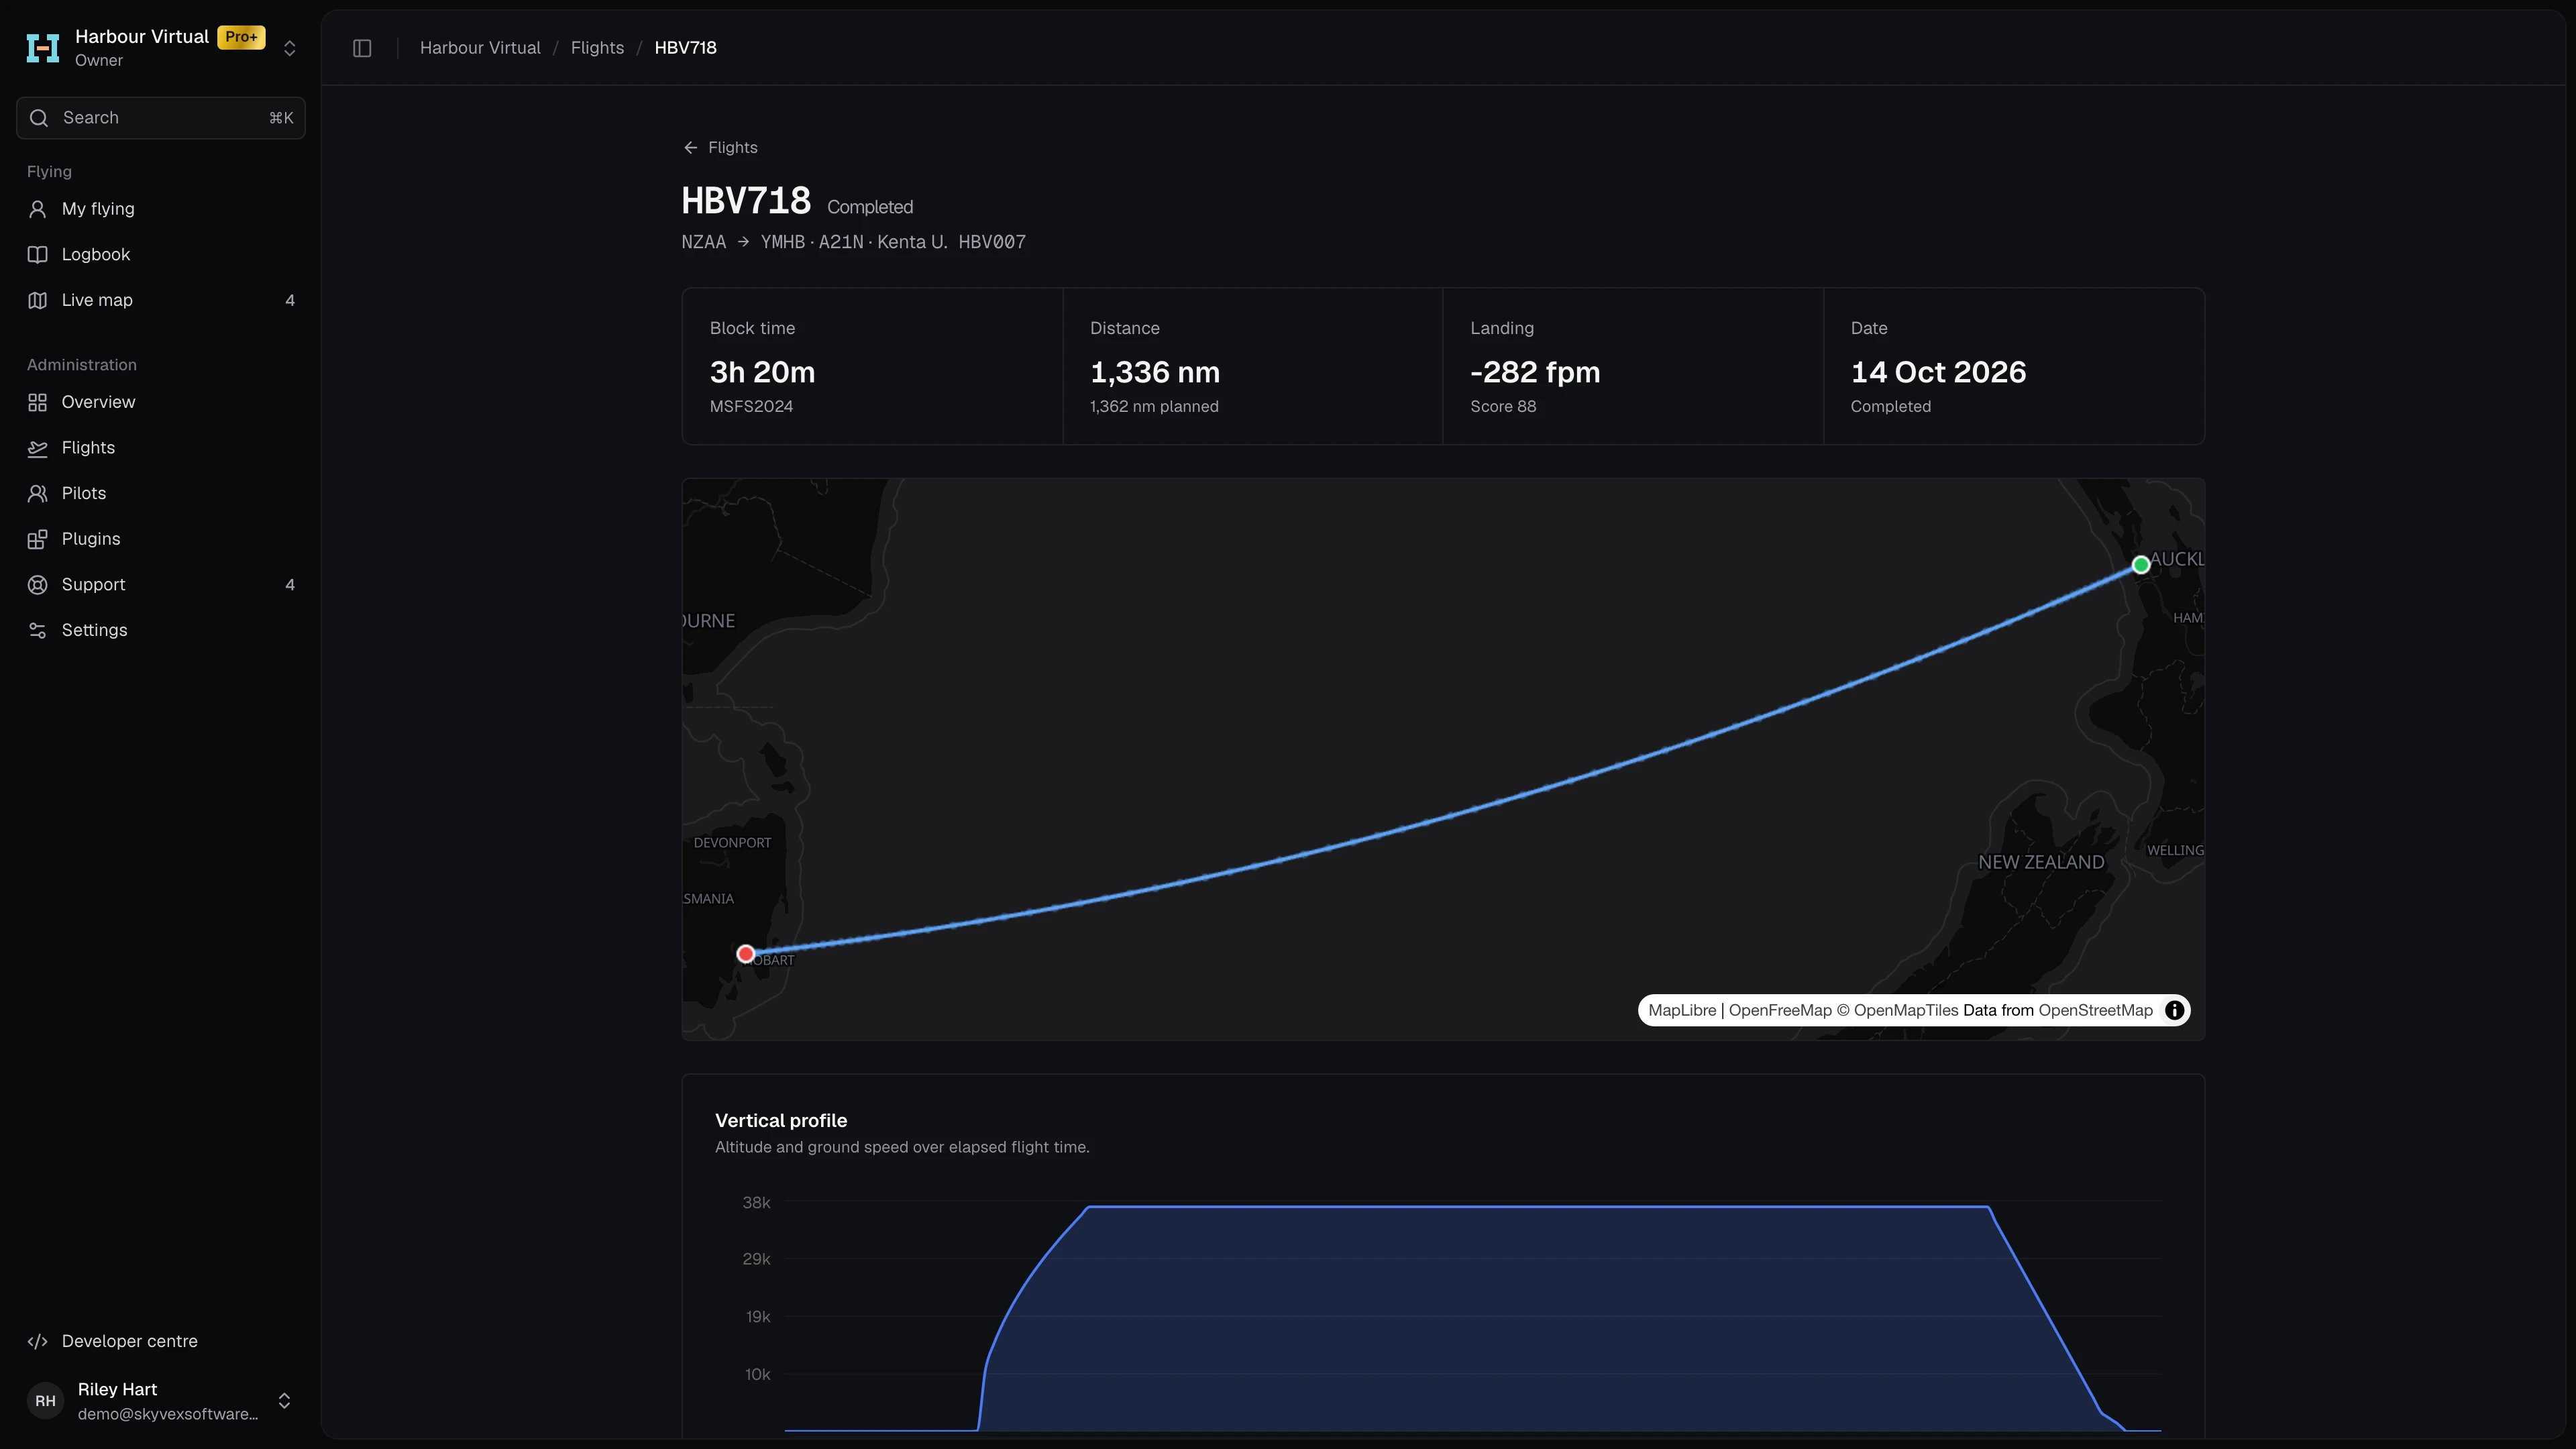The width and height of the screenshot is (2576, 1449).
Task: Click the 1,336 nm distance value
Action: pyautogui.click(x=1155, y=372)
